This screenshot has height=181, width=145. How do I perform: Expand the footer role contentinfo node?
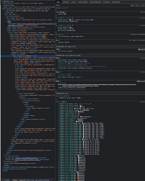pos(7,150)
